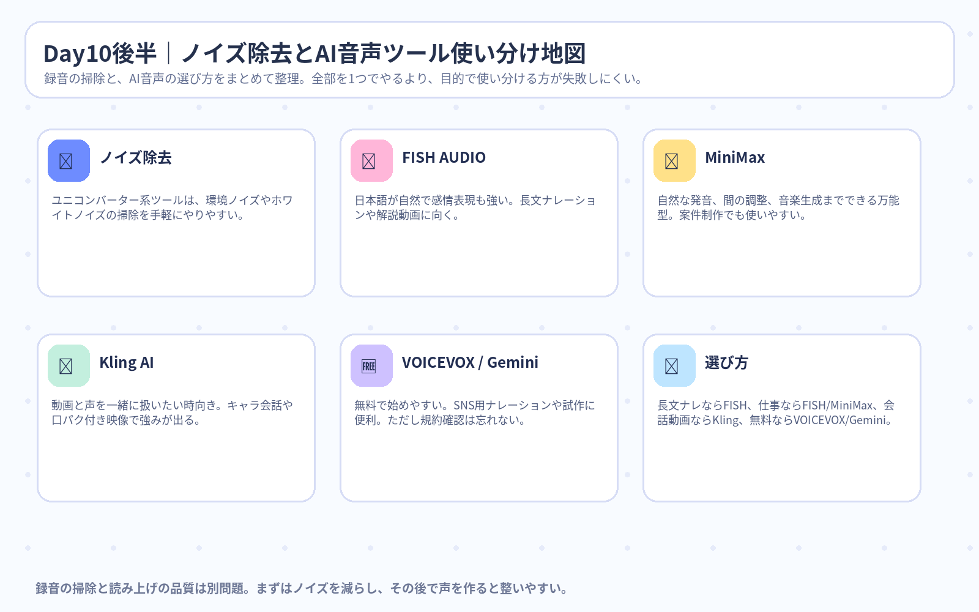Screen dimensions: 979x612
Task: Click description text 動画と声を一緒に扱いたい時向き
Action: point(172,412)
